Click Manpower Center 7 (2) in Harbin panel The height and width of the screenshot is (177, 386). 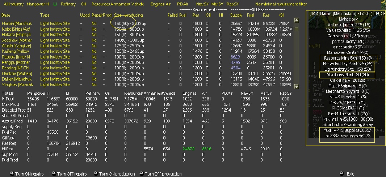click(347, 52)
